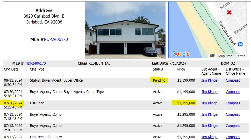Open Jim Klinge link in the Pending row
251x140 pixels.
209,80
